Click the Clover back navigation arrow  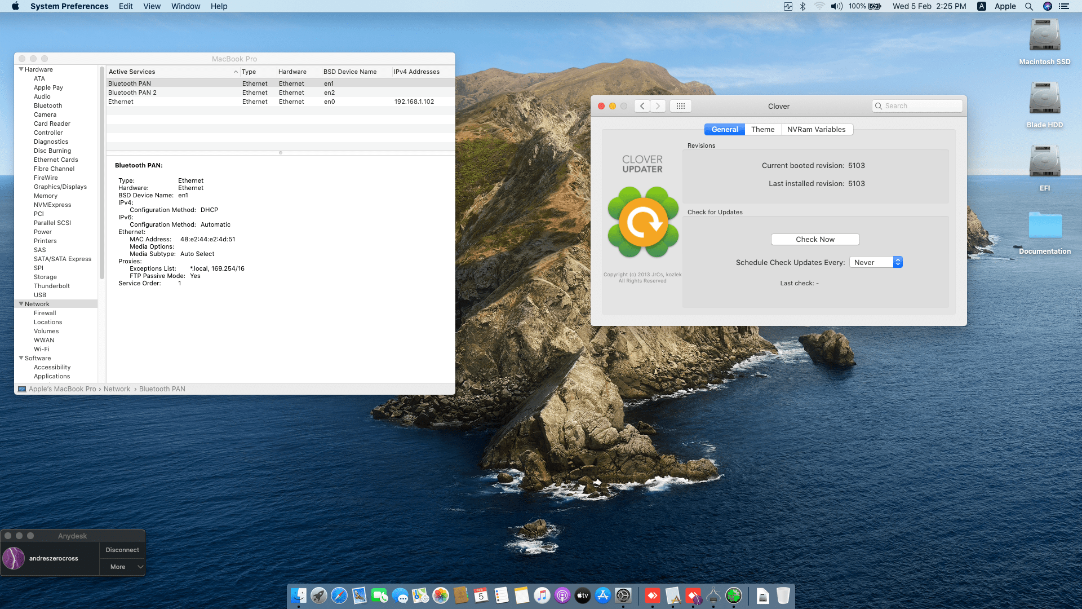[642, 106]
